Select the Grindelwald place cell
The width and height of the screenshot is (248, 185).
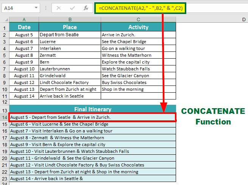(70, 76)
